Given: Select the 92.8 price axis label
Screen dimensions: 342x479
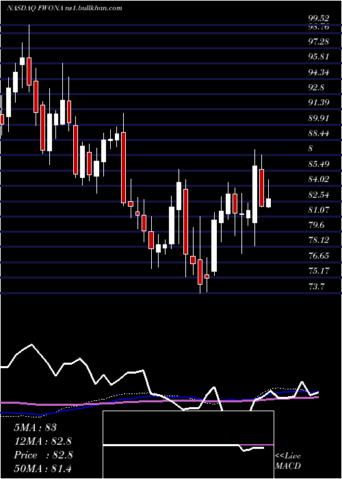Looking at the screenshot, I should [316, 88].
